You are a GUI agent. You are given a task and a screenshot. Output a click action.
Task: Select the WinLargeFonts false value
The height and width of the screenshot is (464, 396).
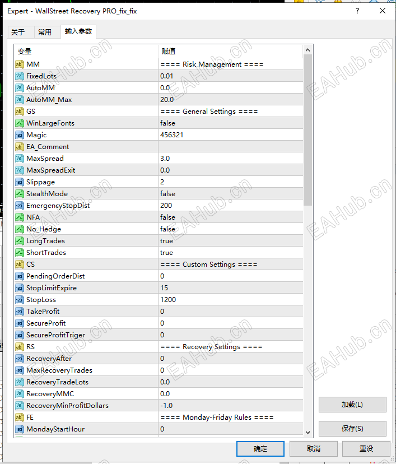point(167,123)
